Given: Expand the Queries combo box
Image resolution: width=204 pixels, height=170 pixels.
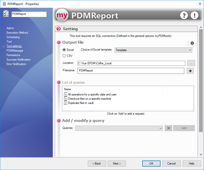Looking at the screenshot, I should [x=119, y=128].
